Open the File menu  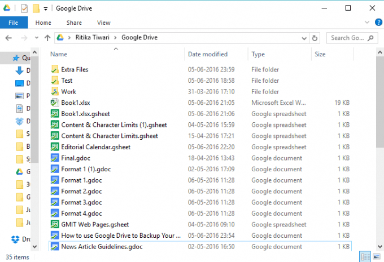click(14, 23)
